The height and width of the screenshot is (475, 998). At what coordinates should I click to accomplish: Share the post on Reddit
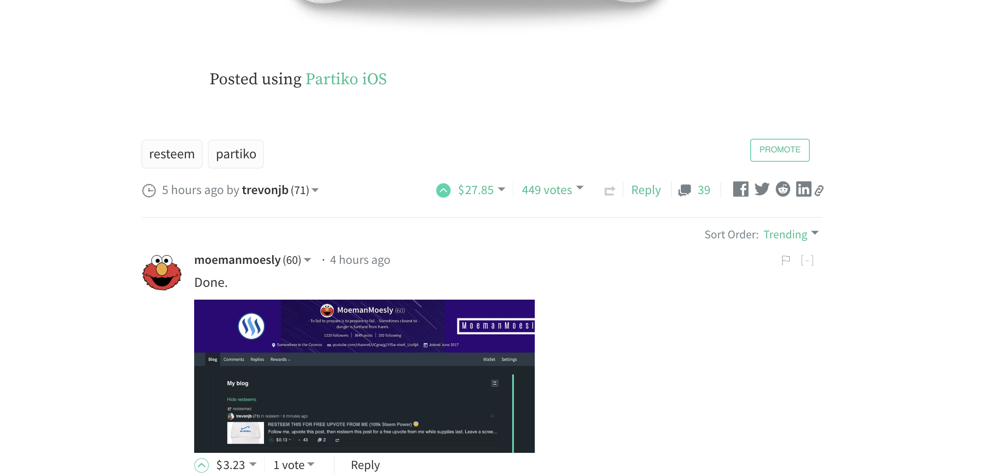click(x=783, y=189)
